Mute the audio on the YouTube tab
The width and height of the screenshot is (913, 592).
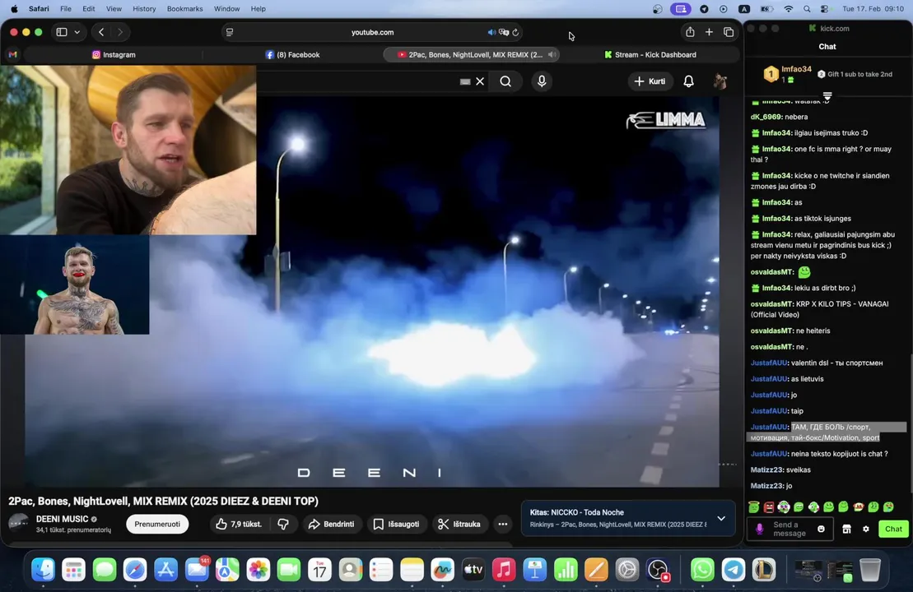coord(552,54)
